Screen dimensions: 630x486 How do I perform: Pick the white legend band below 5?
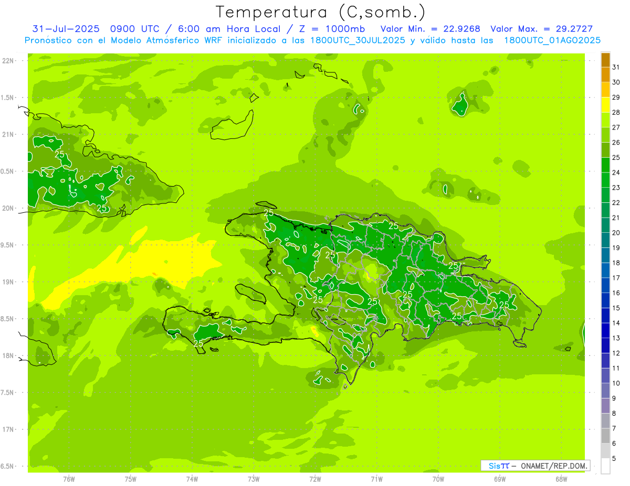click(605, 466)
